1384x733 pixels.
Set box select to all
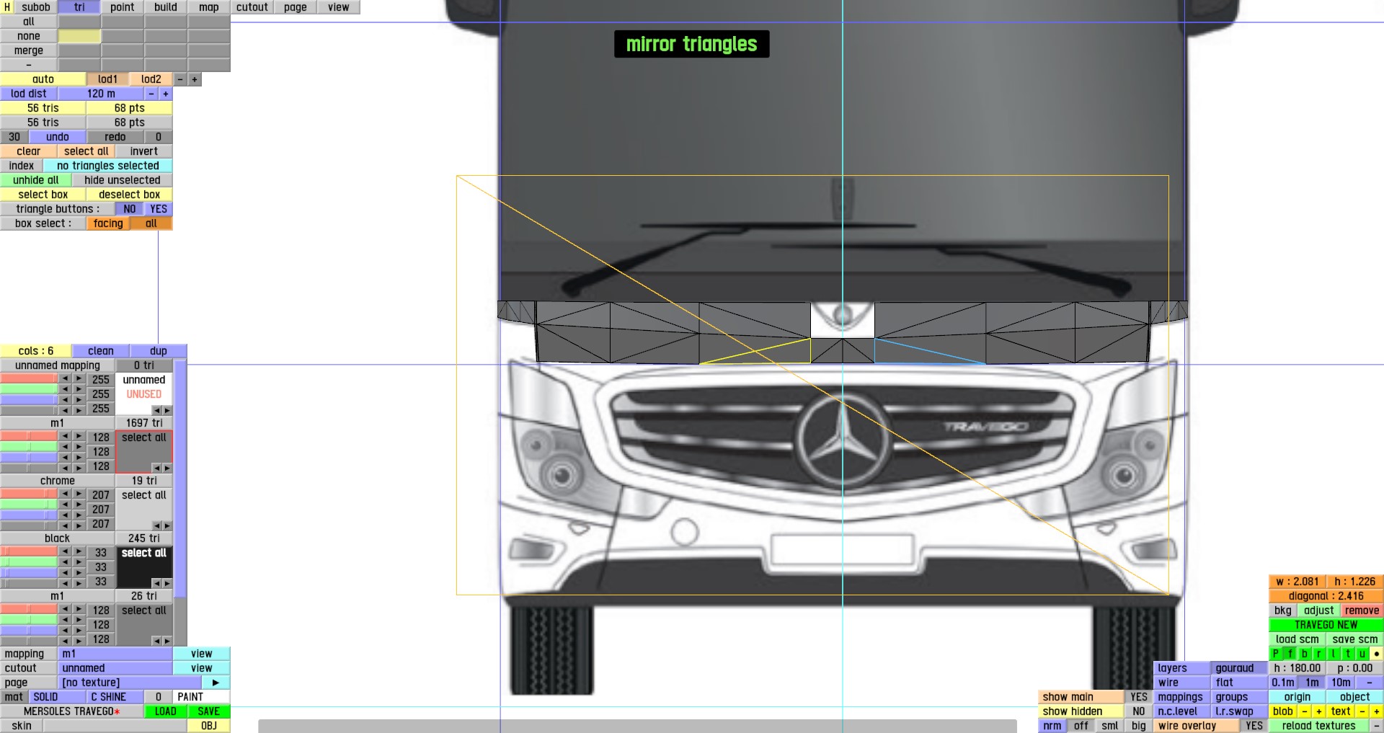pyautogui.click(x=151, y=223)
